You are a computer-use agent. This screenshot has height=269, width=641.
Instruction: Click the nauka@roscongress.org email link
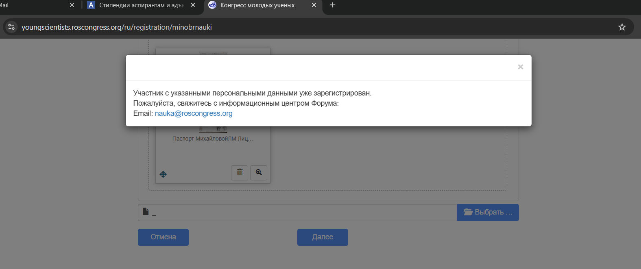pyautogui.click(x=194, y=113)
